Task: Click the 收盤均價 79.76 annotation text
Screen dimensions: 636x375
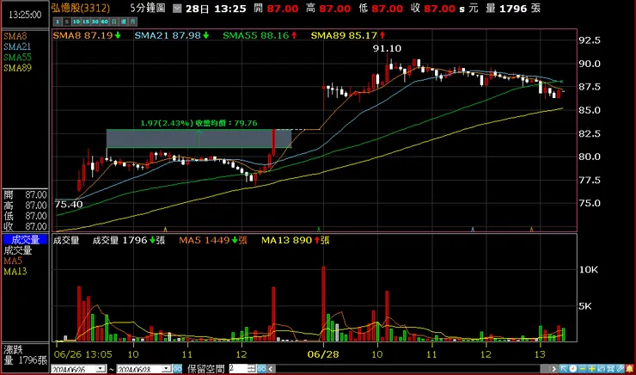Action: (226, 123)
